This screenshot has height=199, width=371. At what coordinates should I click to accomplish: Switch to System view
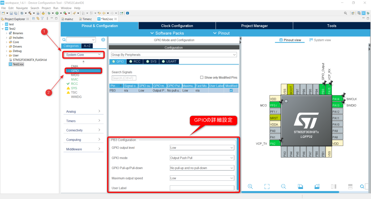click(x=320, y=40)
